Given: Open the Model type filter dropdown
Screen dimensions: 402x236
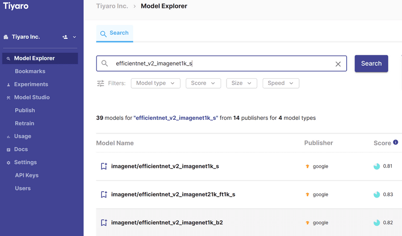Looking at the screenshot, I should point(155,83).
